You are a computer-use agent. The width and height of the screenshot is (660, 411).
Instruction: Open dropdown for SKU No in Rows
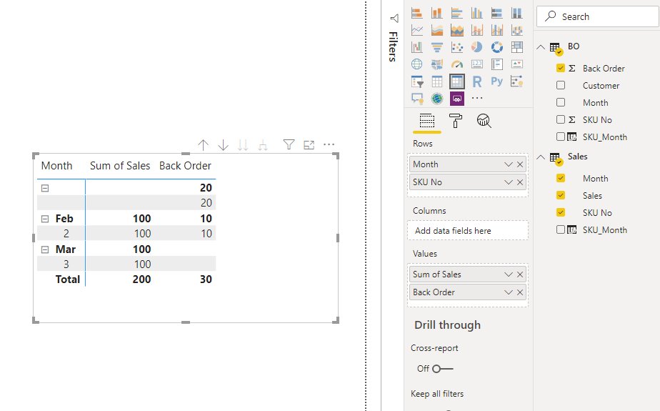[508, 182]
